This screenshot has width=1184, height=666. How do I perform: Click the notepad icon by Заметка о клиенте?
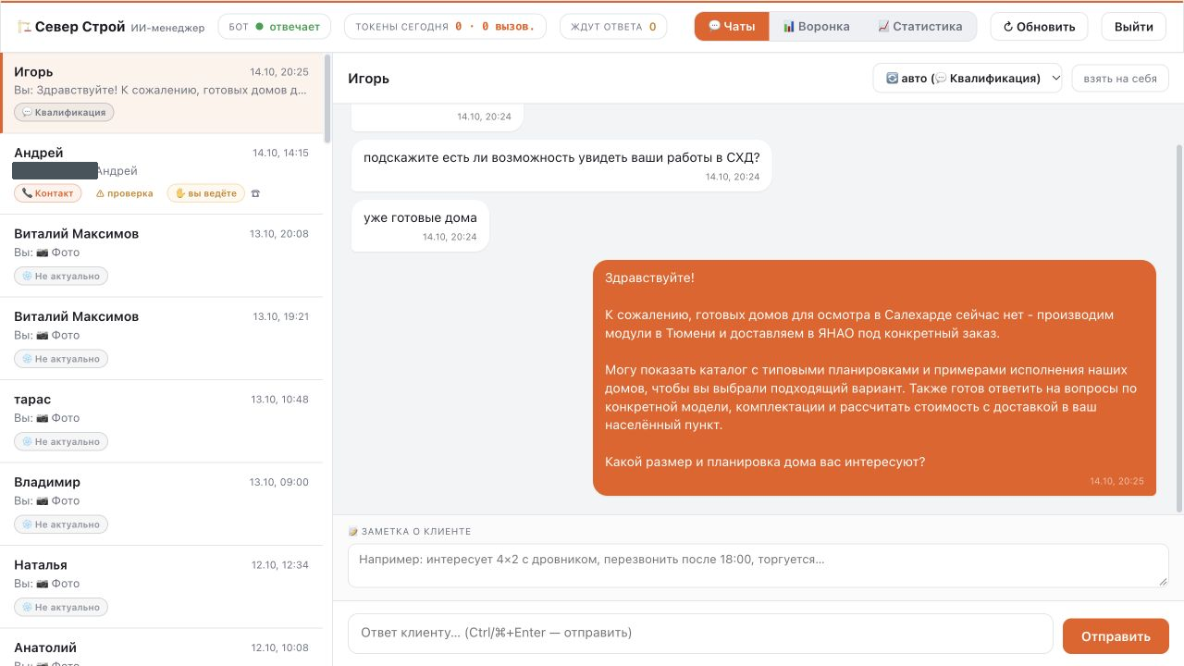(352, 532)
